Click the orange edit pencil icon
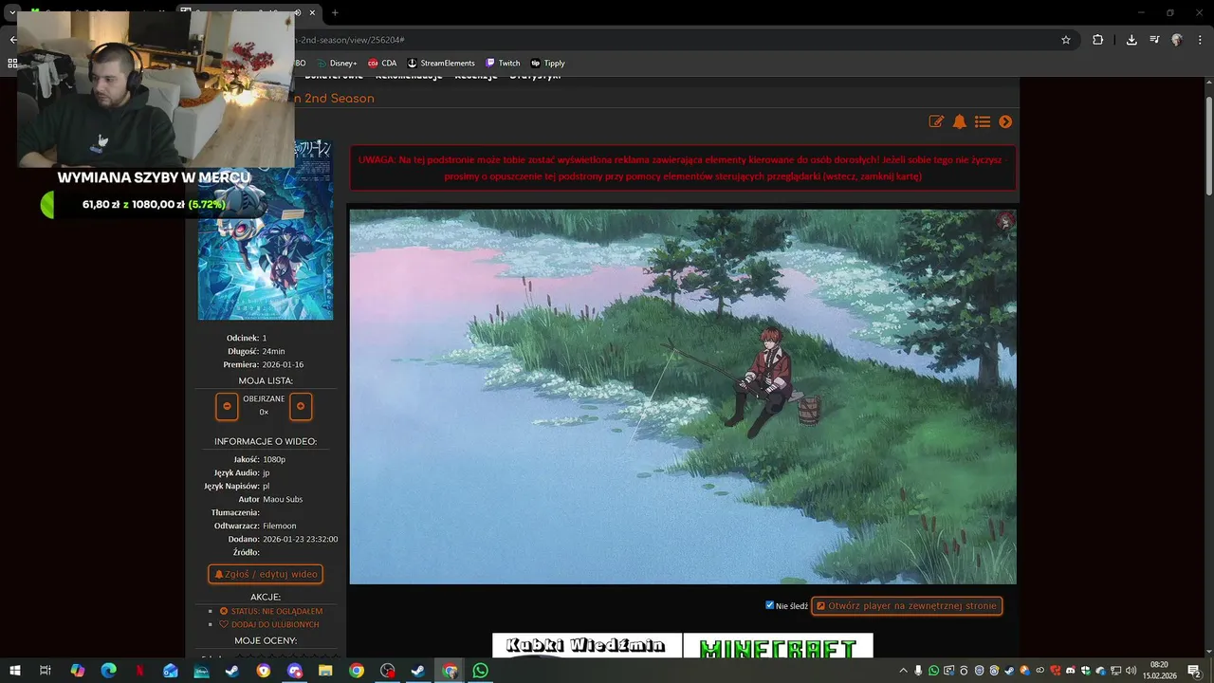Image resolution: width=1214 pixels, height=683 pixels. [x=936, y=121]
